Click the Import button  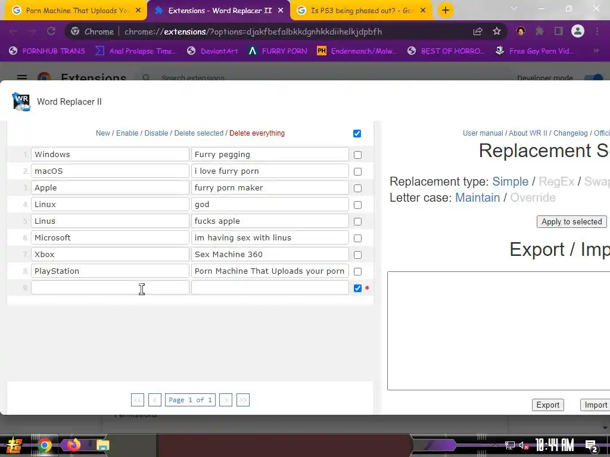tap(595, 405)
